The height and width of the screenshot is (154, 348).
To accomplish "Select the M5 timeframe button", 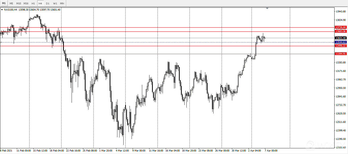I will pyautogui.click(x=11, y=3).
